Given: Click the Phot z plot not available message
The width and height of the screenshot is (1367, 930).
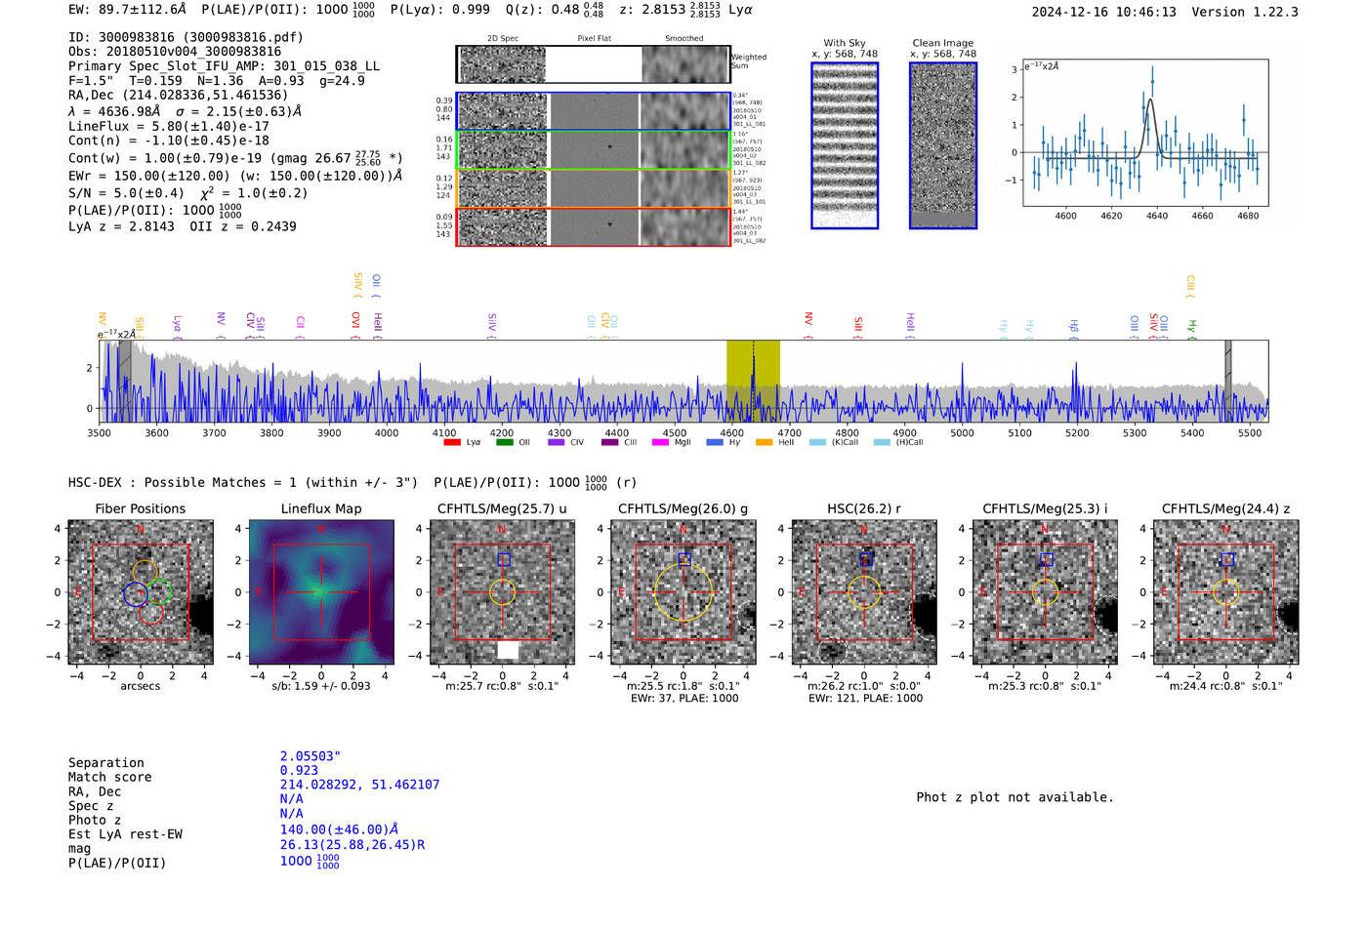Looking at the screenshot, I should [1015, 797].
